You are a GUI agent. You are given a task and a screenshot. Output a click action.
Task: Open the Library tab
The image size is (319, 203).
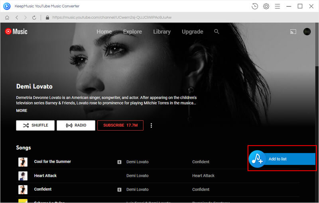point(162,32)
